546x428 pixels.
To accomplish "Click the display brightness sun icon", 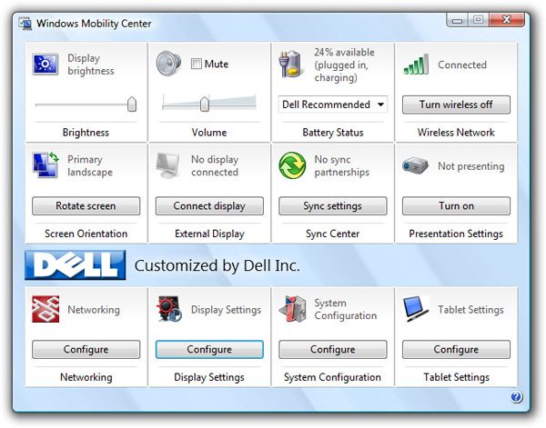I will click(x=45, y=64).
